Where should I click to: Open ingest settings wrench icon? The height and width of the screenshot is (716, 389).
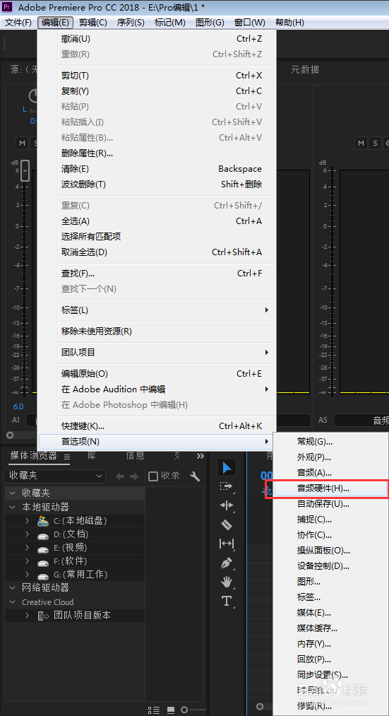(195, 476)
